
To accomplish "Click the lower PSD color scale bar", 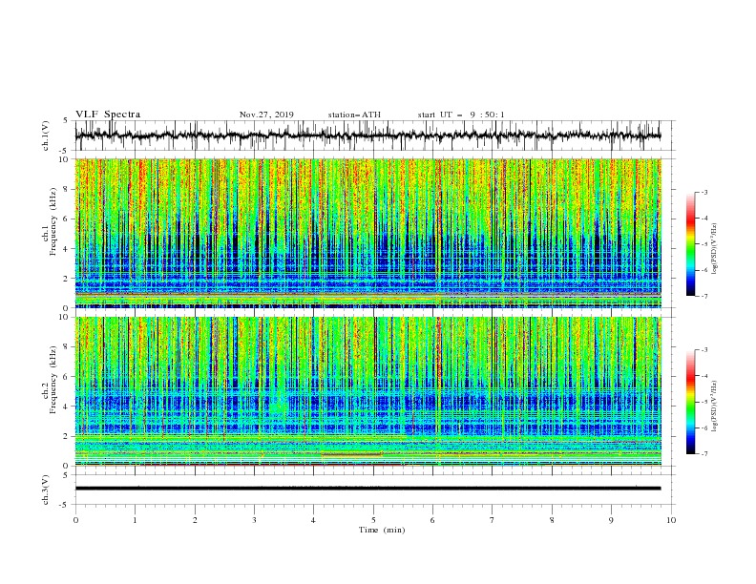I will pyautogui.click(x=690, y=402).
